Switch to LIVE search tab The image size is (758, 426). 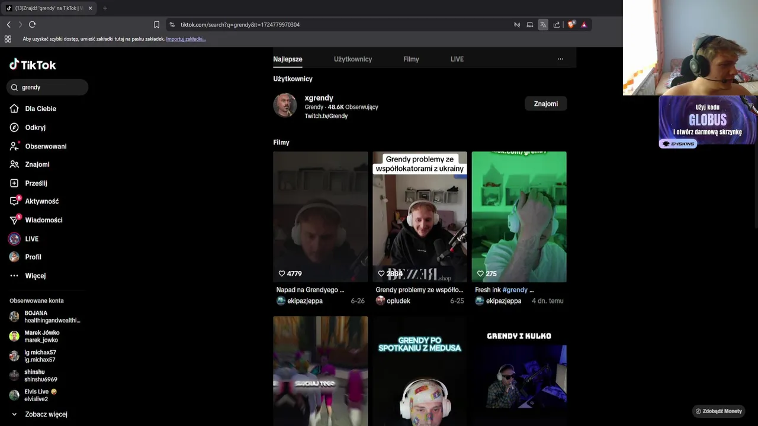457,59
